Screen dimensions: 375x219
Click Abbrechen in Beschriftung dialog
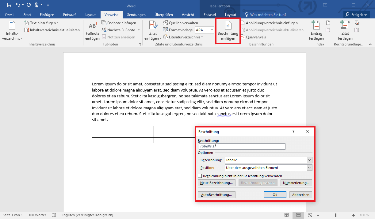300,195
